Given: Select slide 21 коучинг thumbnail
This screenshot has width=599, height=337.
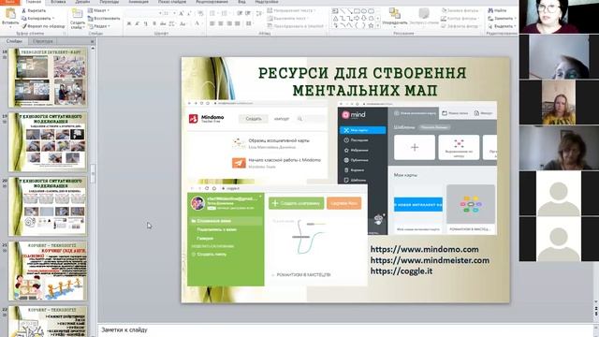Looking at the screenshot, I should 48,271.
